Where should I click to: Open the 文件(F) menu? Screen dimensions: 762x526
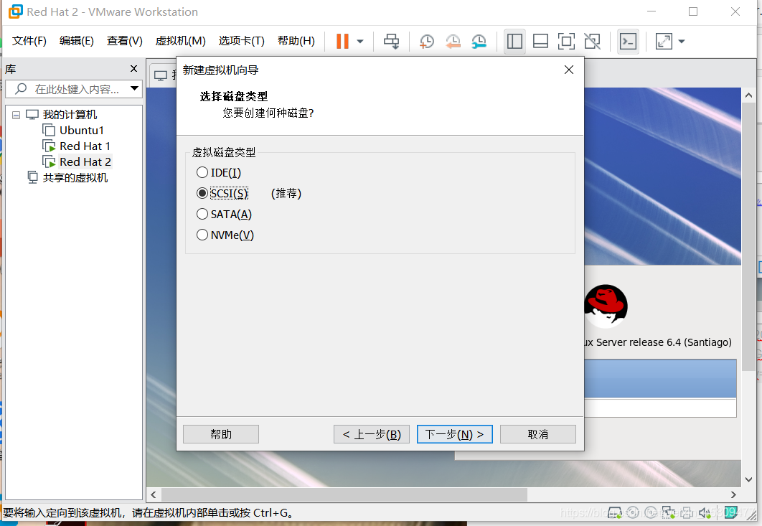29,41
